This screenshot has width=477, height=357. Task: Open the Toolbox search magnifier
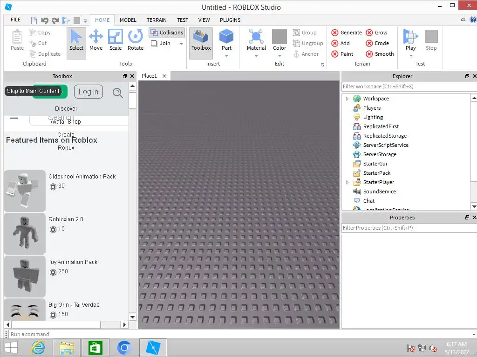point(117,93)
